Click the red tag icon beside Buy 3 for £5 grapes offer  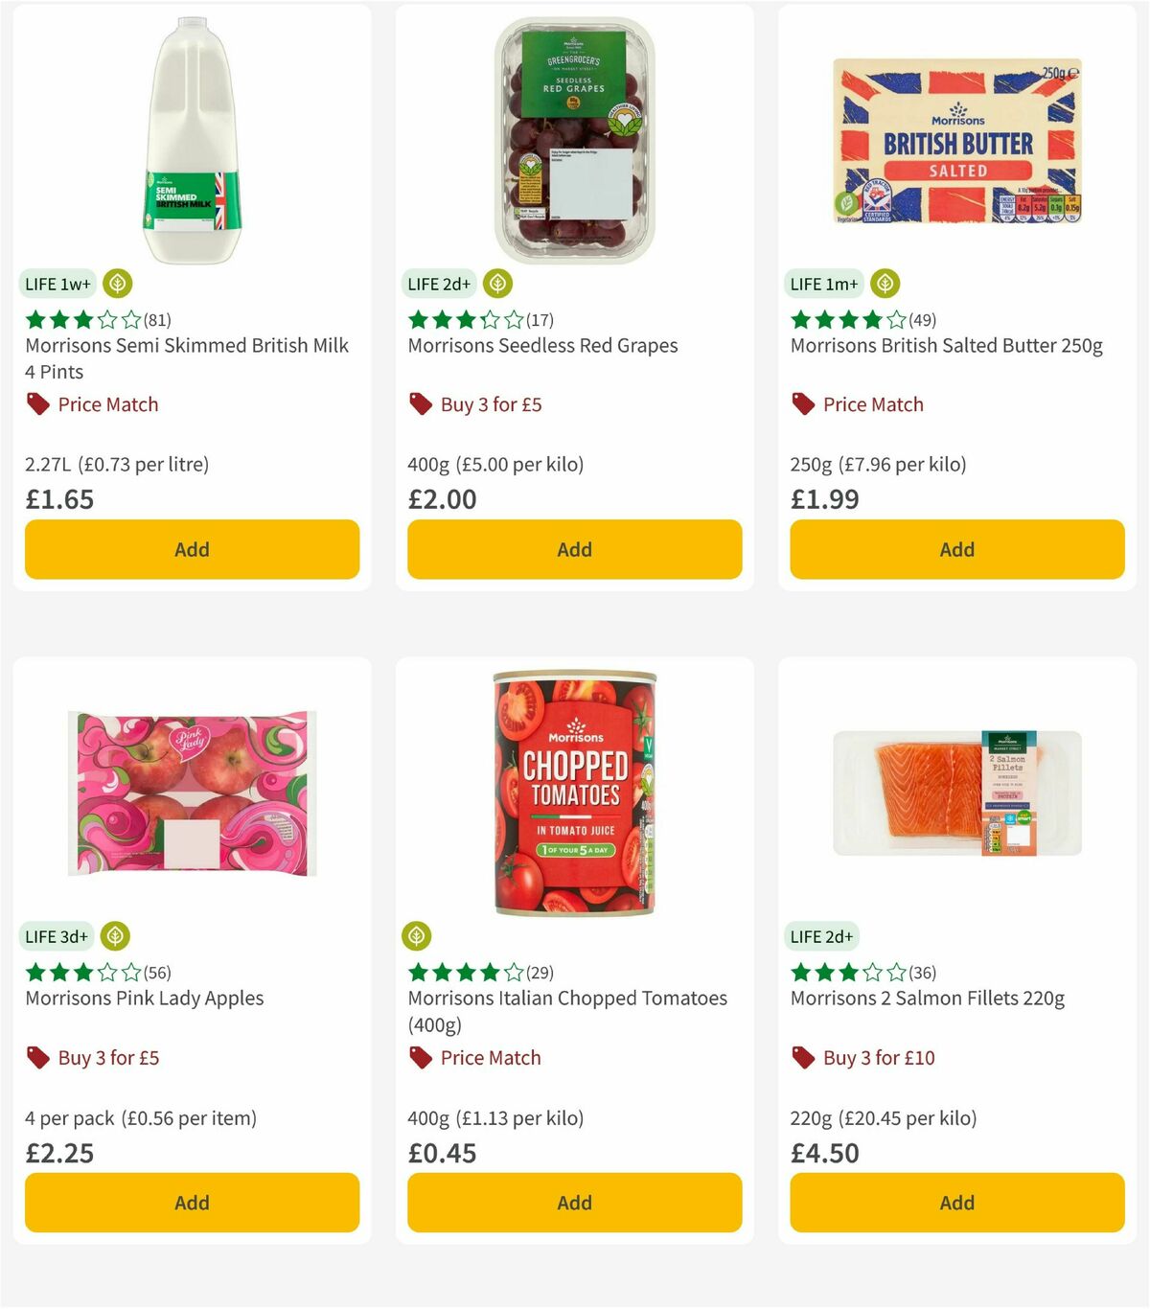pyautogui.click(x=420, y=404)
